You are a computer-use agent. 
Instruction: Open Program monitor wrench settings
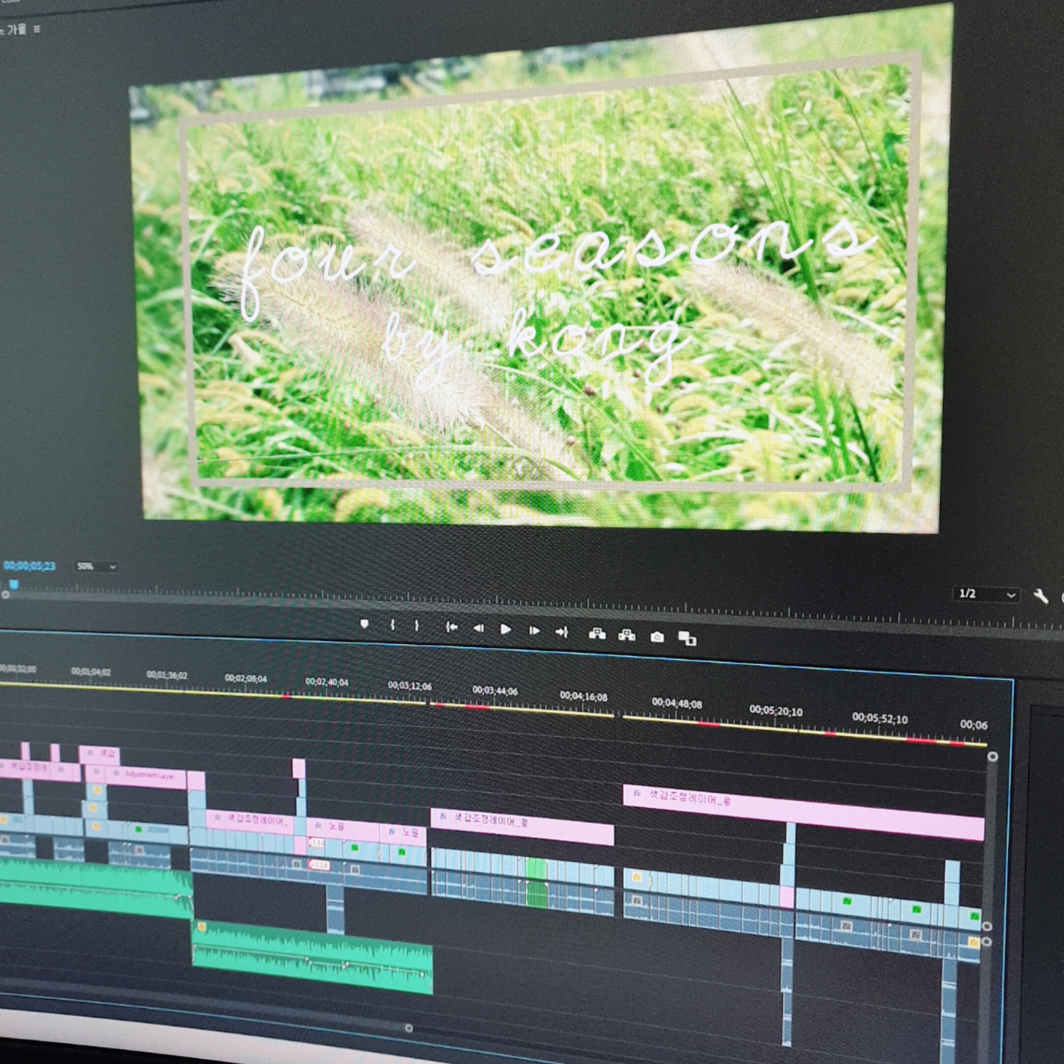click(x=1040, y=597)
